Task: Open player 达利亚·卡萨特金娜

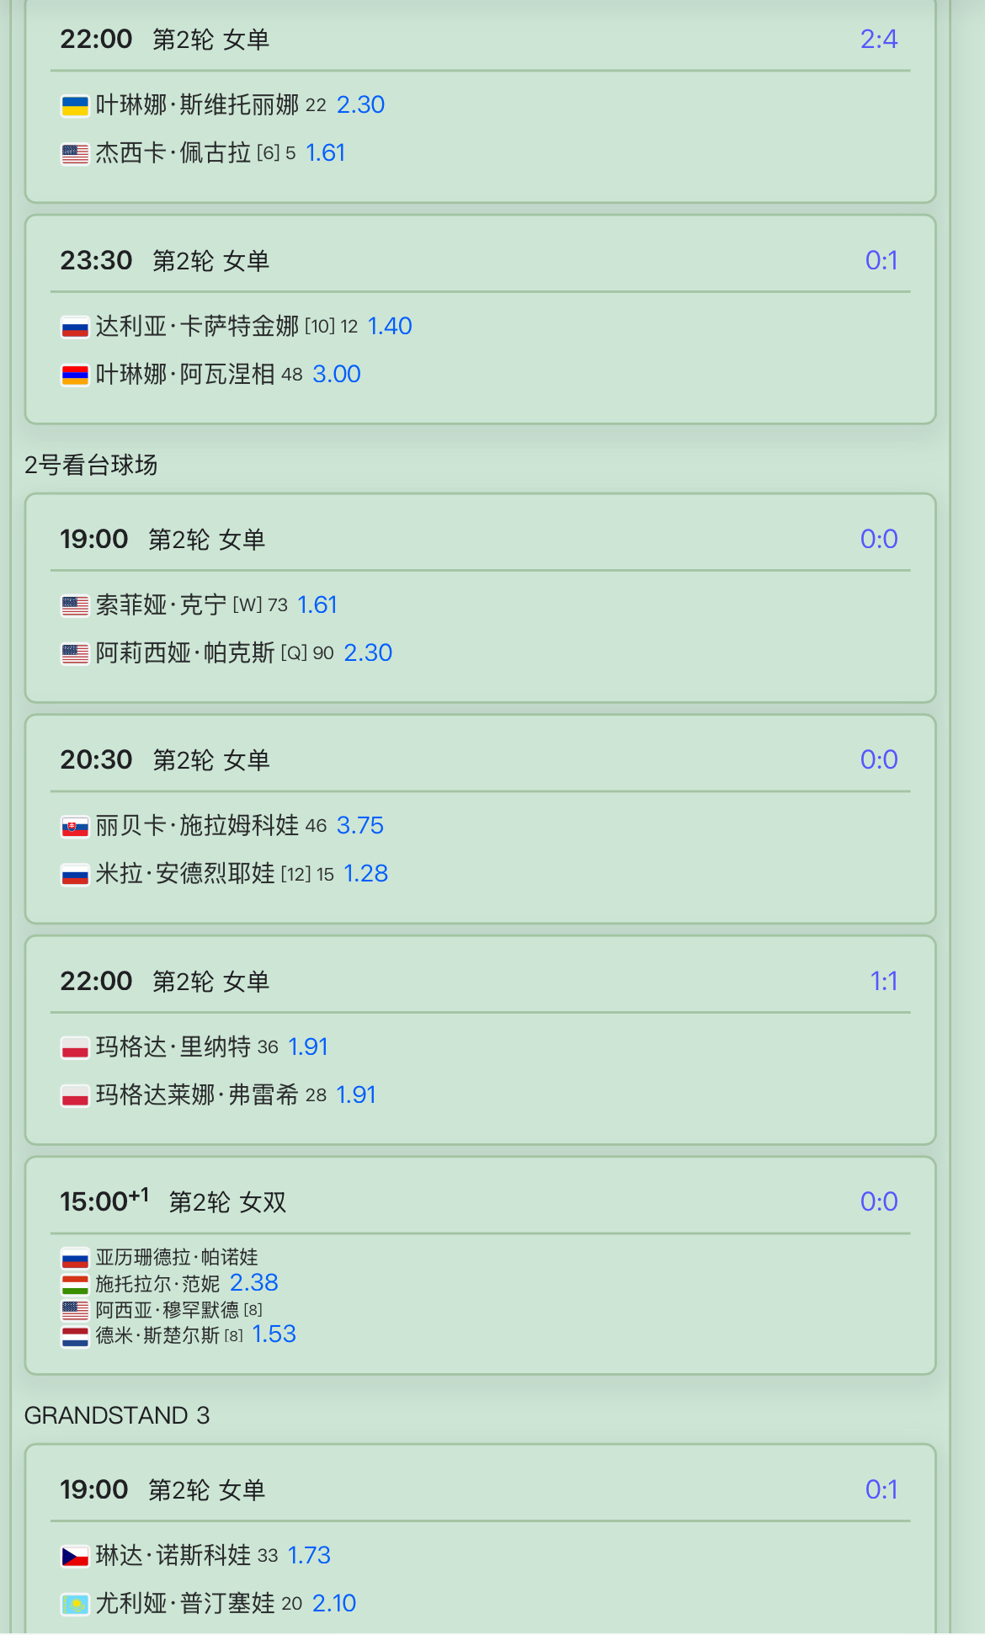Action: coord(197,326)
